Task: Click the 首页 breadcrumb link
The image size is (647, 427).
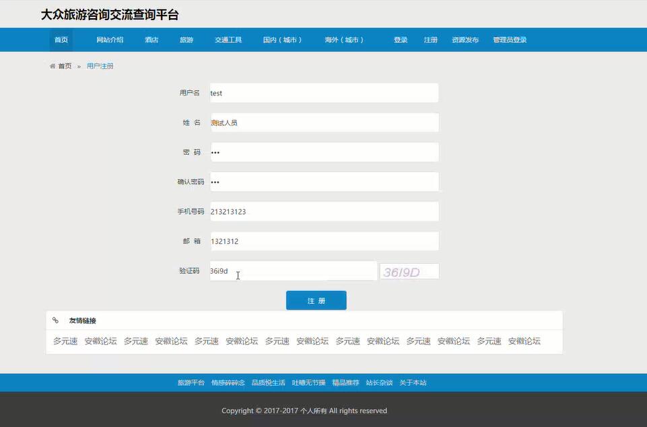Action: click(65, 66)
